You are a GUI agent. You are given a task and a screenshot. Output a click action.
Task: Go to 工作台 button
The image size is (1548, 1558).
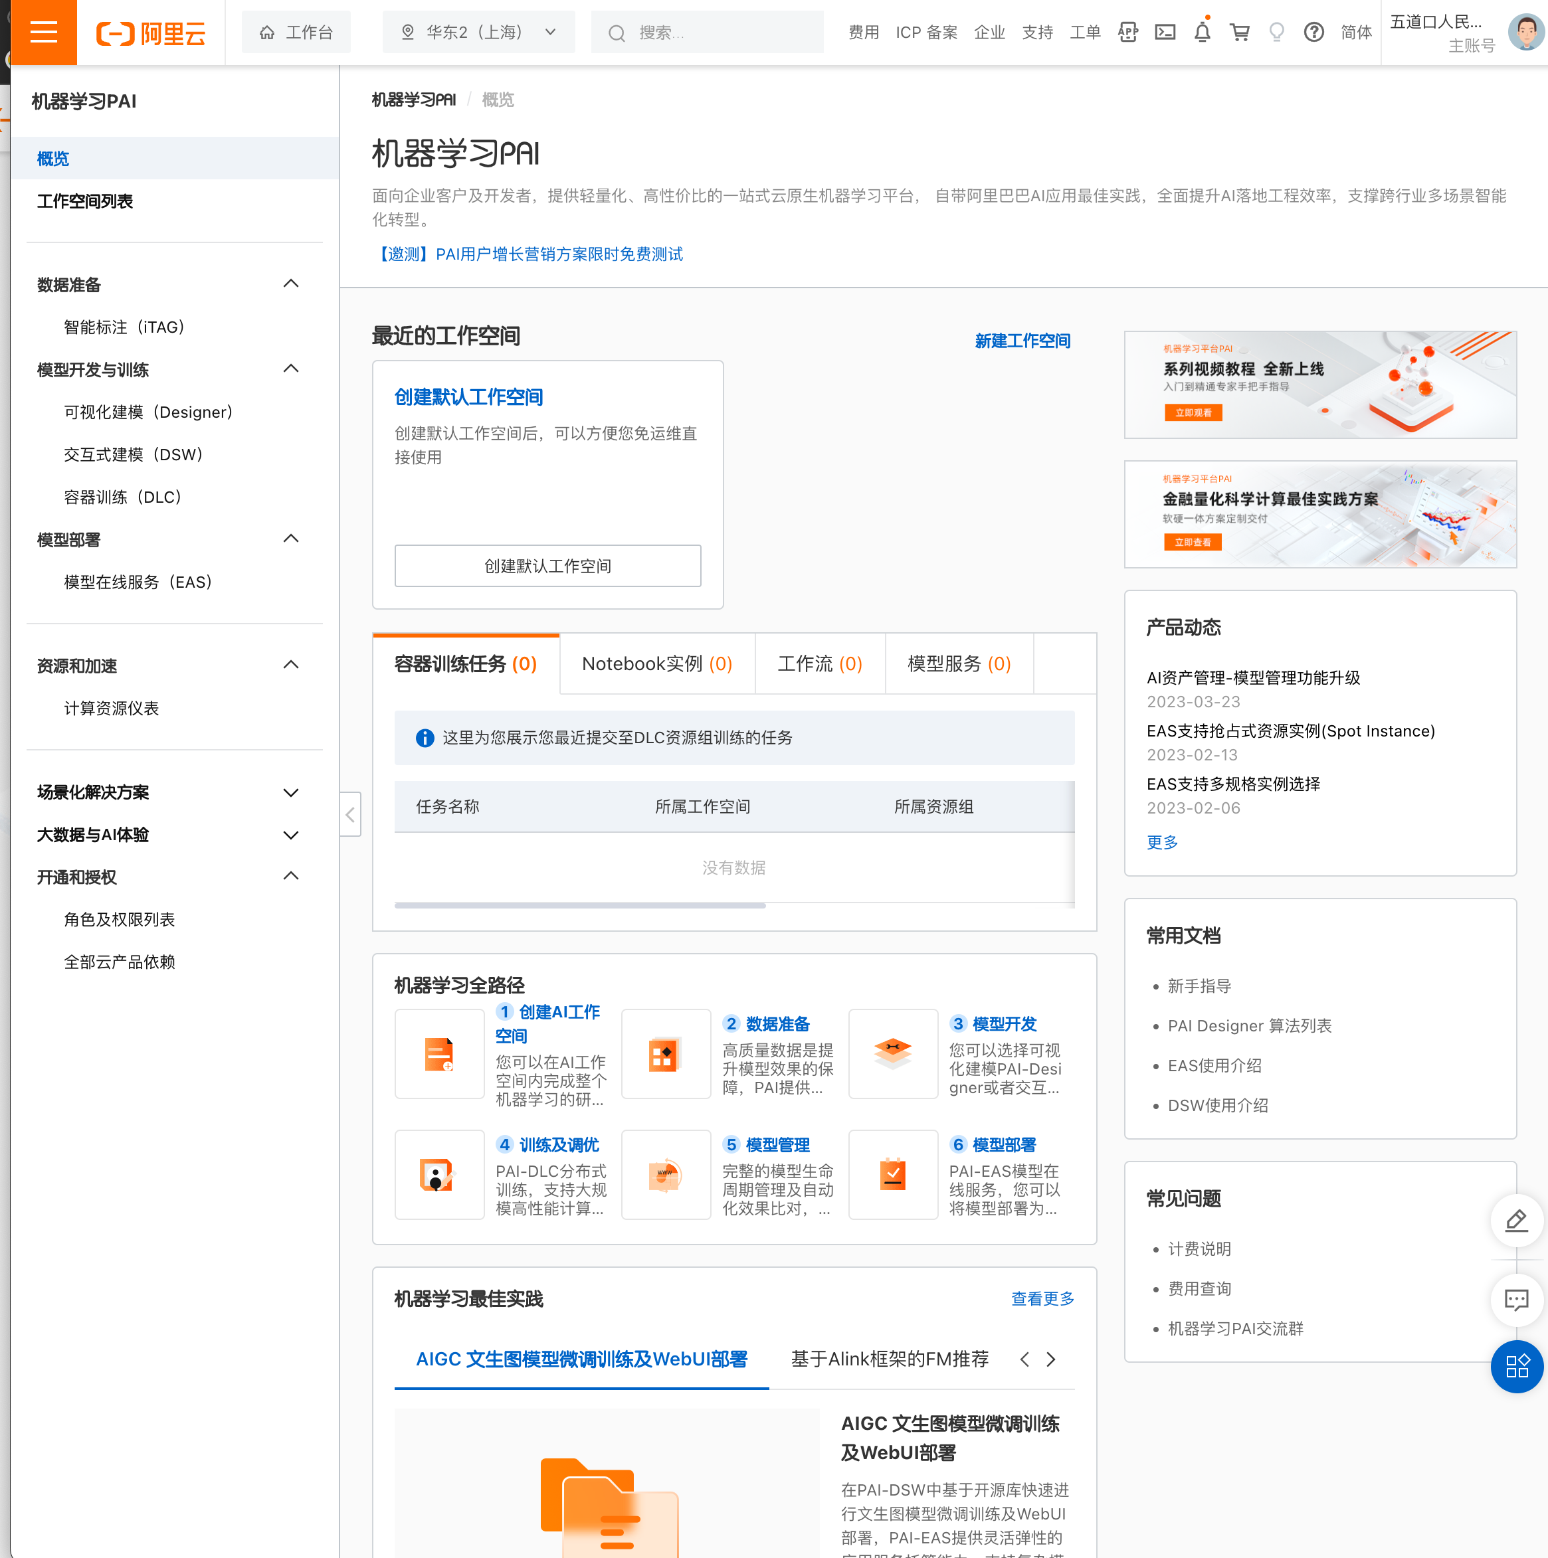click(296, 33)
